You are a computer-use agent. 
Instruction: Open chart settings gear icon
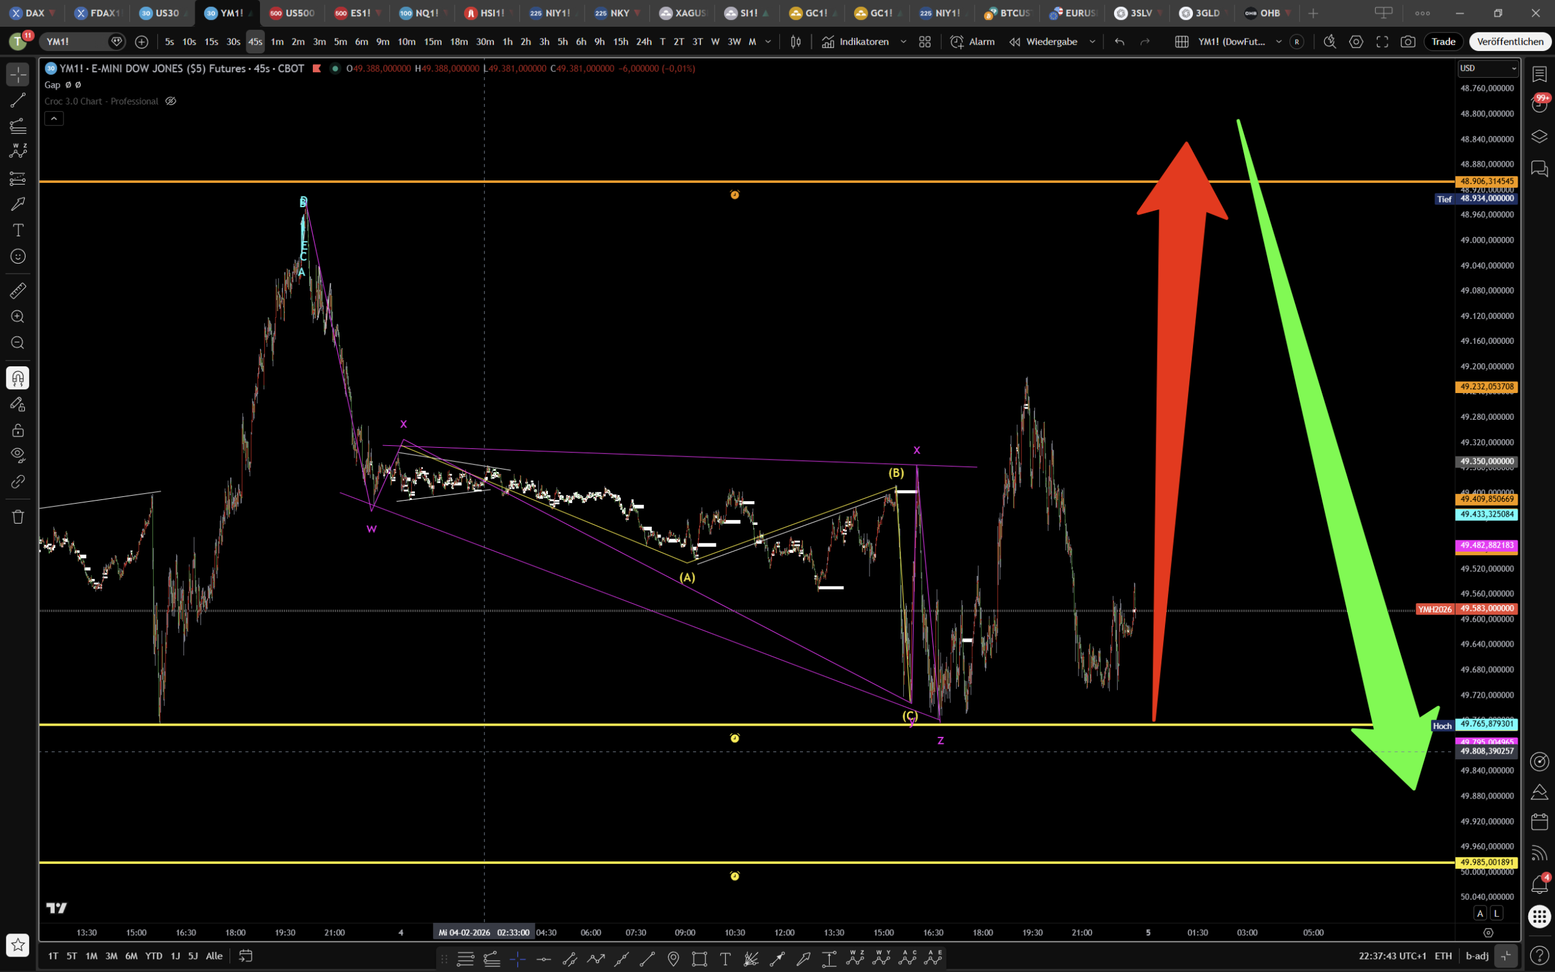[x=1357, y=42]
